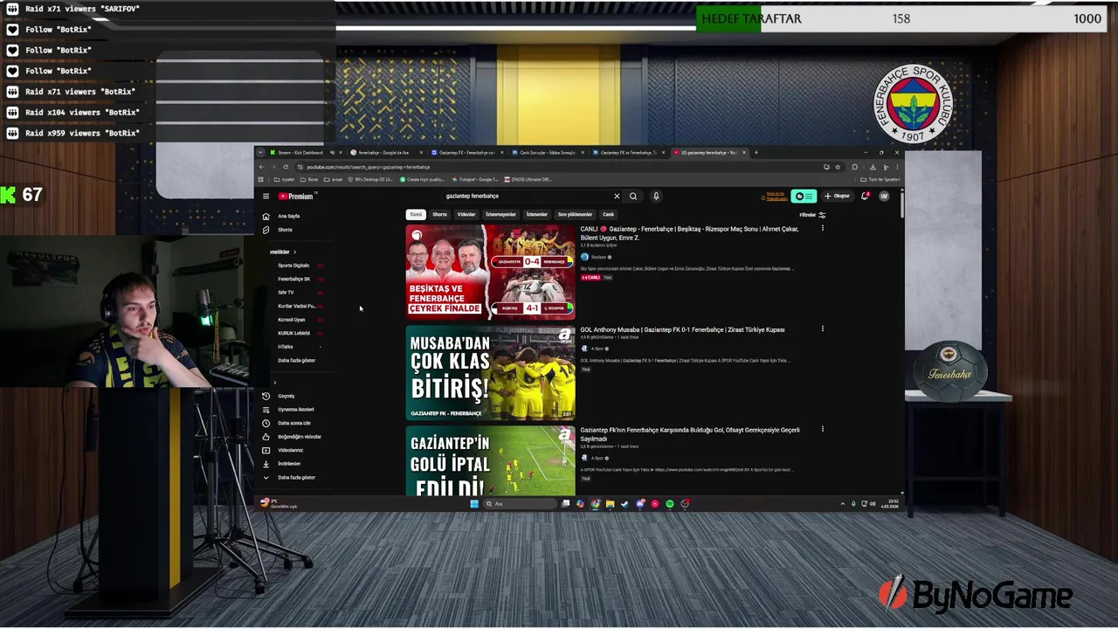Open Sports Digitale subscription channel
The image size is (1118, 629).
tap(293, 265)
